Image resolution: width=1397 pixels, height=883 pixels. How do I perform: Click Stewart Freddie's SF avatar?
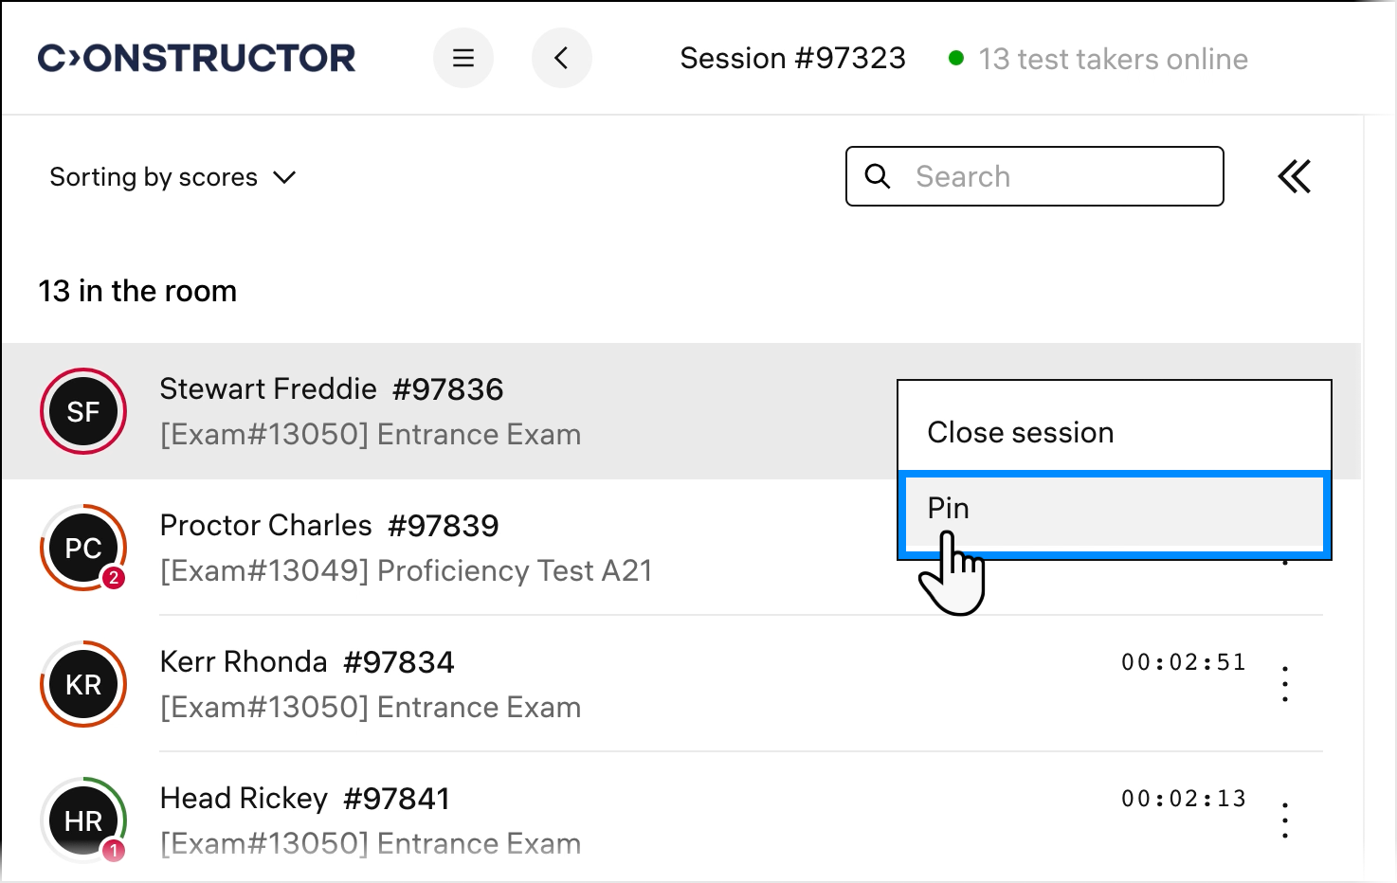coord(83,411)
